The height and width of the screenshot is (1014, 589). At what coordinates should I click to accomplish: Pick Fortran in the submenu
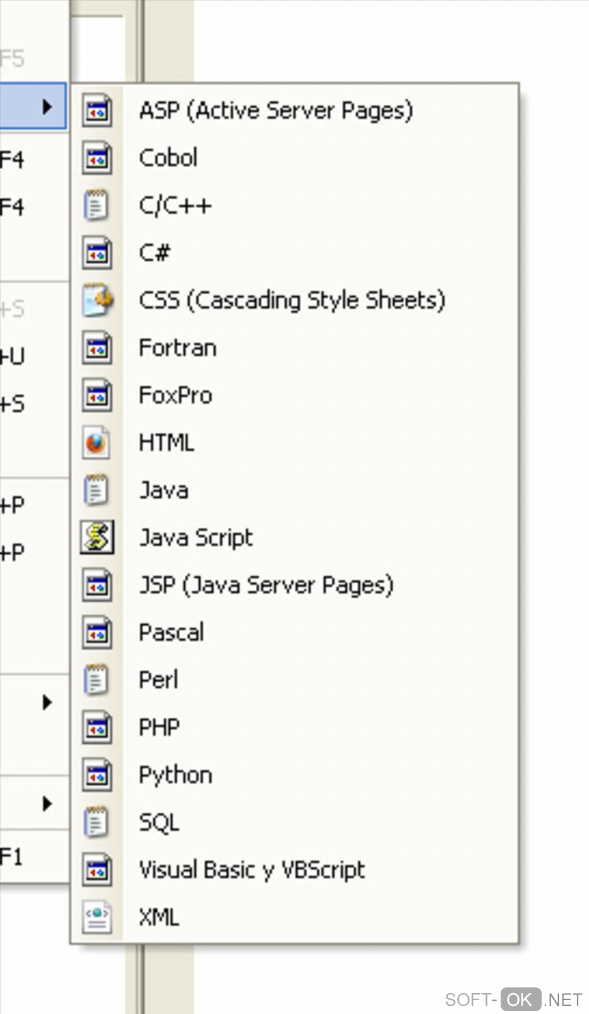178,348
